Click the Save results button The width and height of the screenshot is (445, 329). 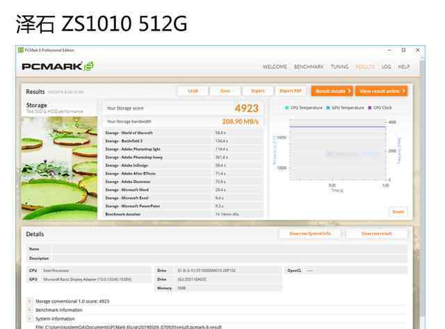tap(225, 91)
